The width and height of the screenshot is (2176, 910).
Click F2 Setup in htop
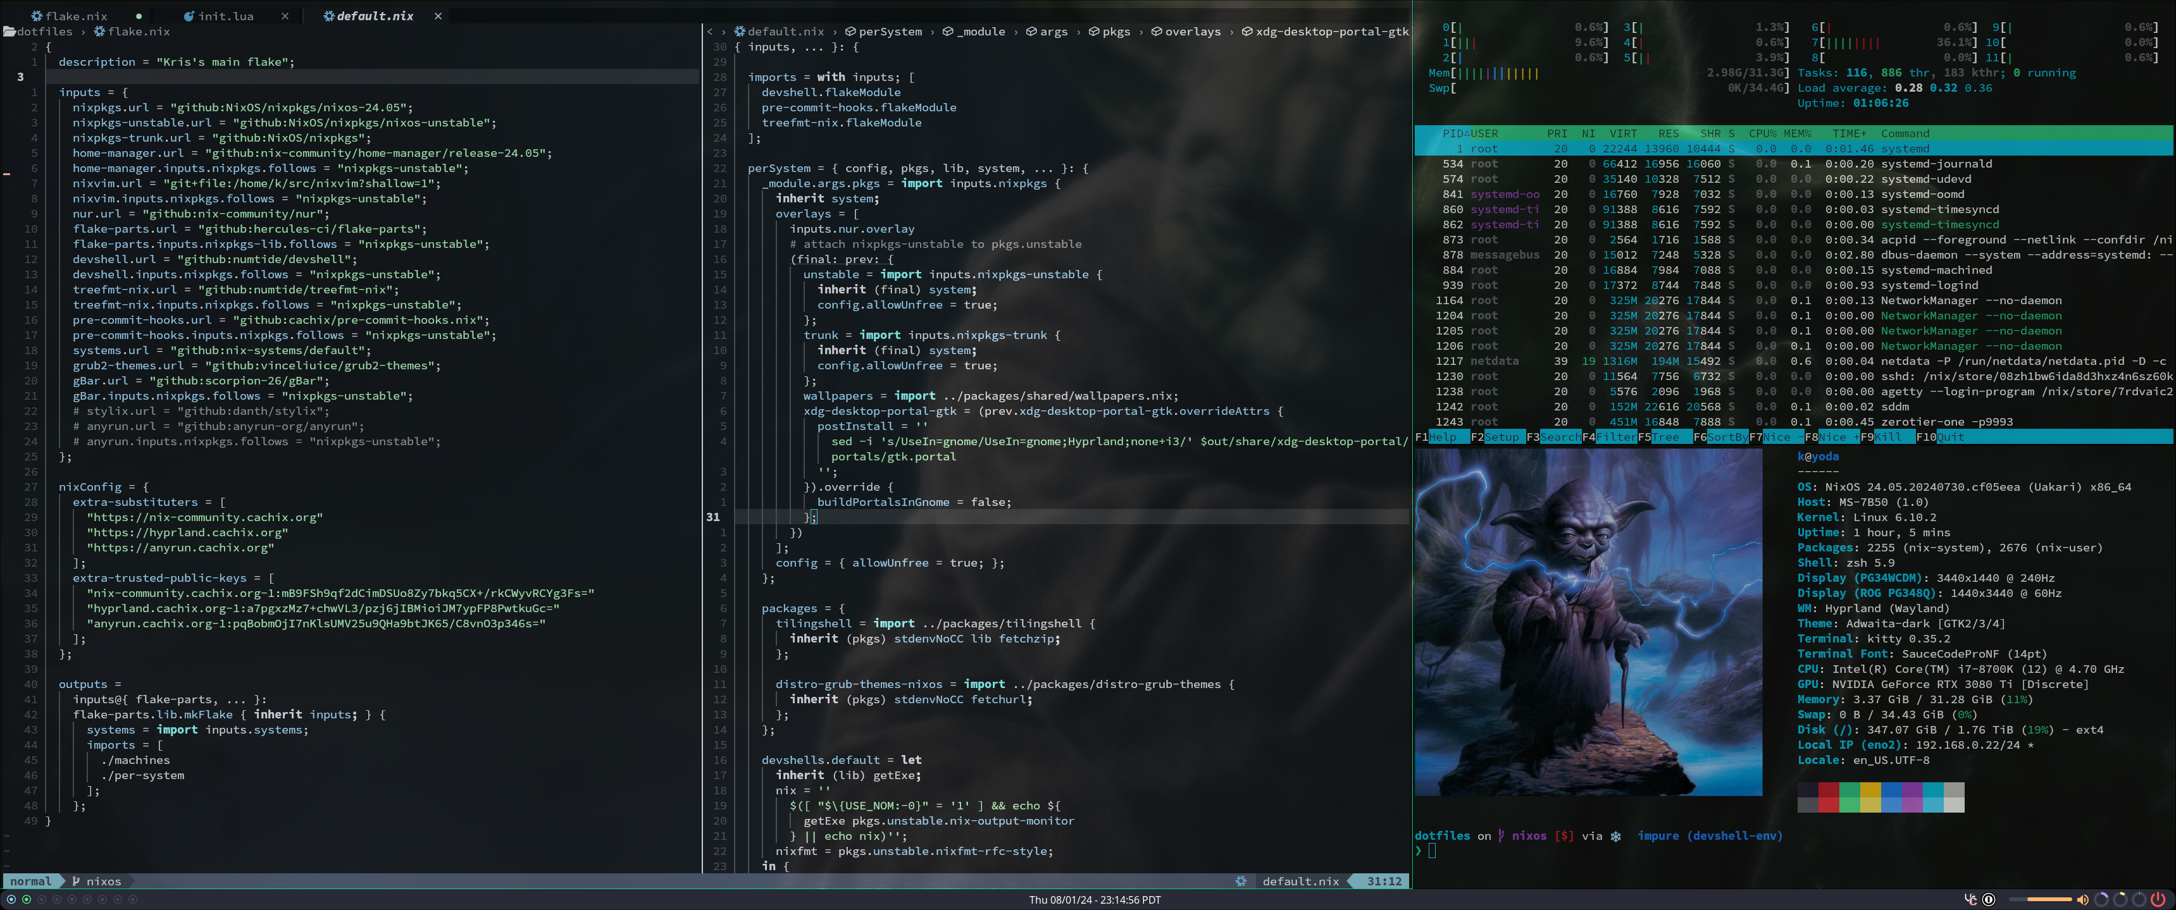1498,437
